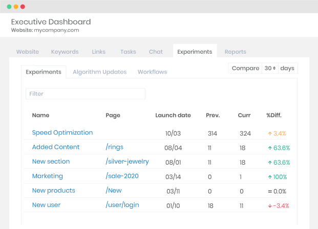Open the Marketing experiment
318x229 pixels.
[x=48, y=176]
